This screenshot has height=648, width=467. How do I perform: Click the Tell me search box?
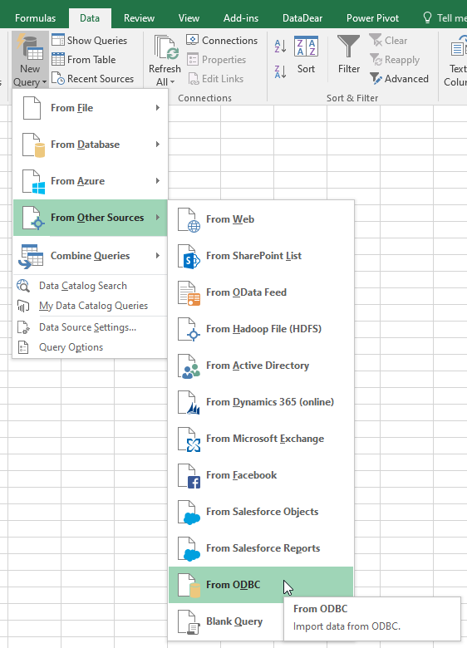445,18
